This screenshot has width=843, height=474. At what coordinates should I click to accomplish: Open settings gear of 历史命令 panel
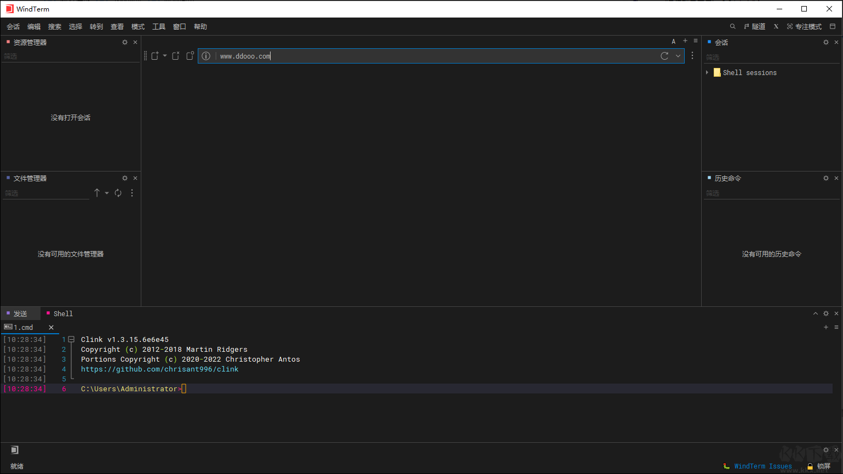click(x=826, y=178)
